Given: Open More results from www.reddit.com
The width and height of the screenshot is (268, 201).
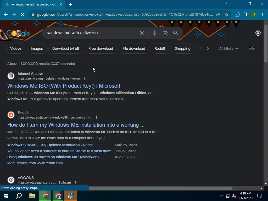Looking at the screenshot, I should [35, 163].
